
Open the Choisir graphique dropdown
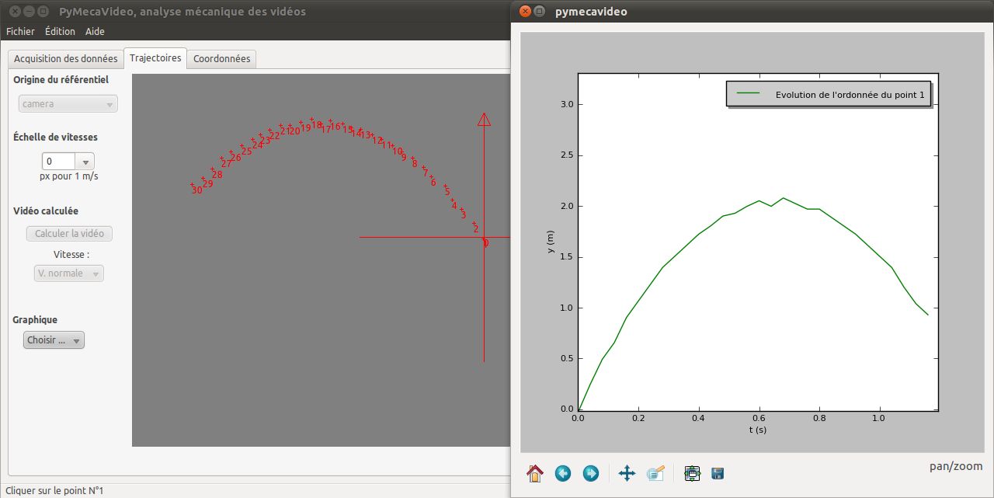click(x=54, y=340)
